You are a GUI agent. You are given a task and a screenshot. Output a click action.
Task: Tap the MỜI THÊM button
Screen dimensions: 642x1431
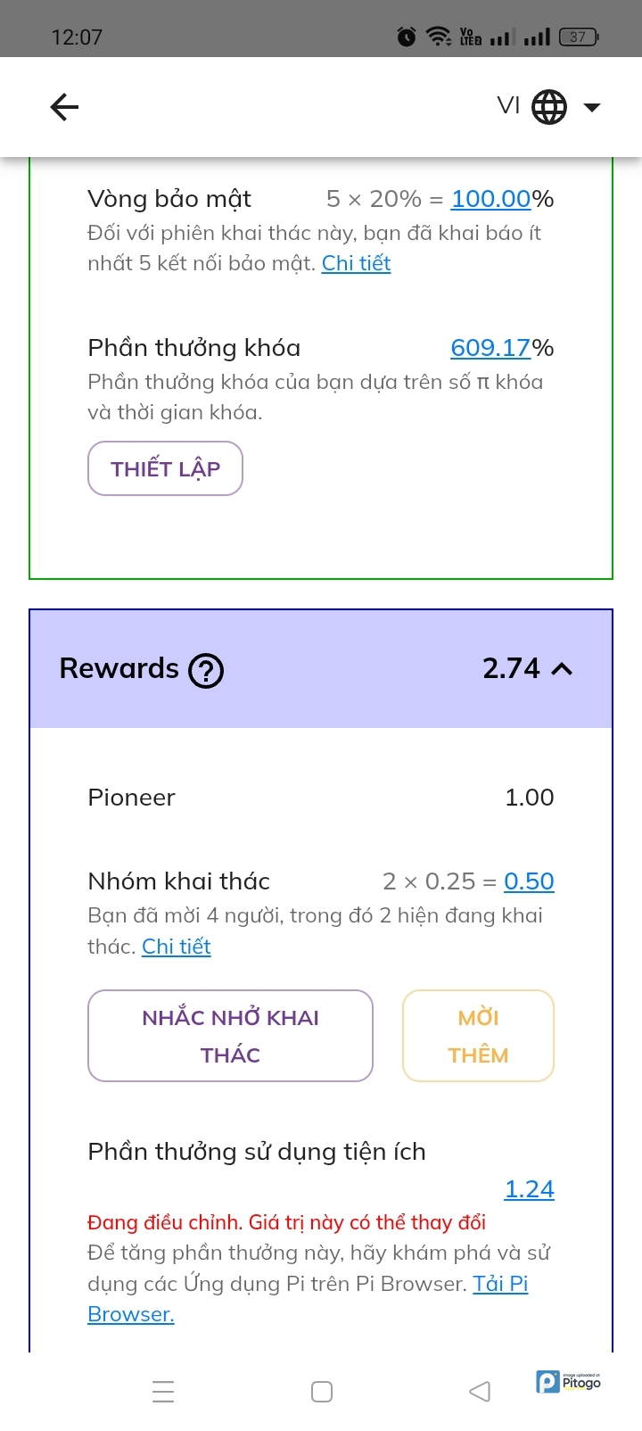click(x=478, y=1036)
